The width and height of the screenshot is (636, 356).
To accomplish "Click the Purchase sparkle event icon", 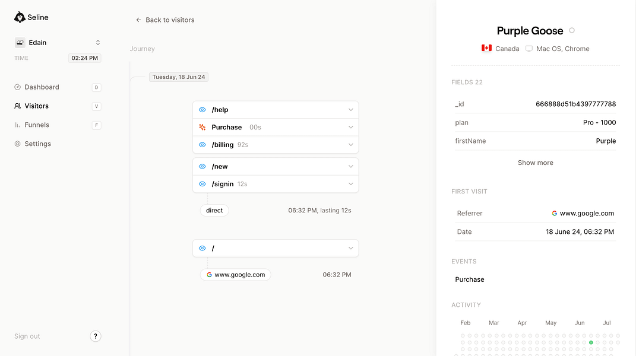I will [x=202, y=128].
